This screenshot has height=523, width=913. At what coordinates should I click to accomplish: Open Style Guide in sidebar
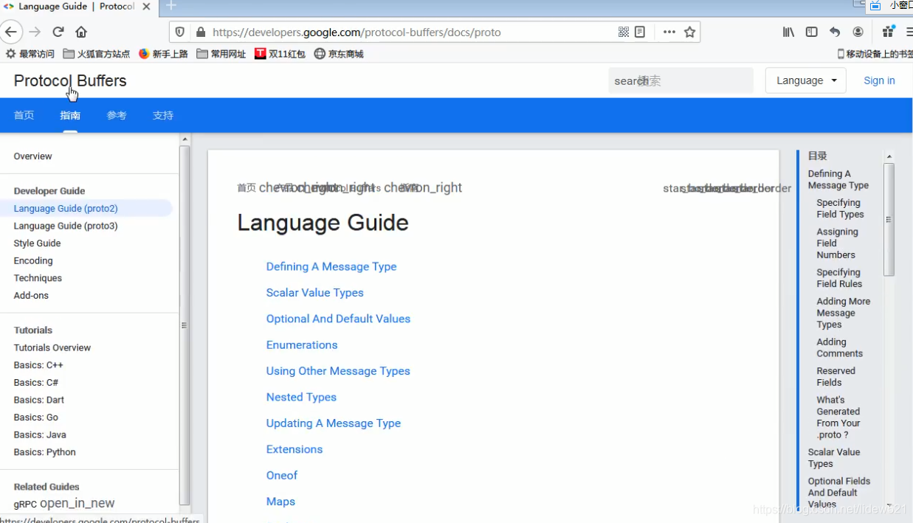[37, 243]
